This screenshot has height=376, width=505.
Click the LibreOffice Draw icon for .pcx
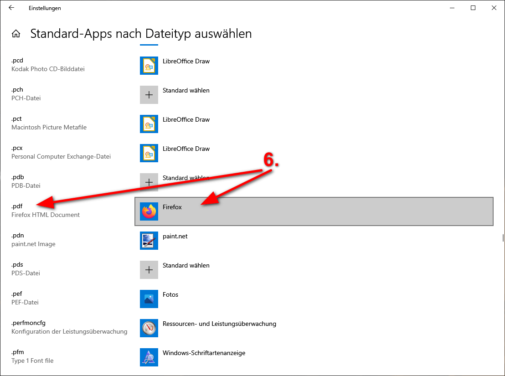[x=149, y=153]
